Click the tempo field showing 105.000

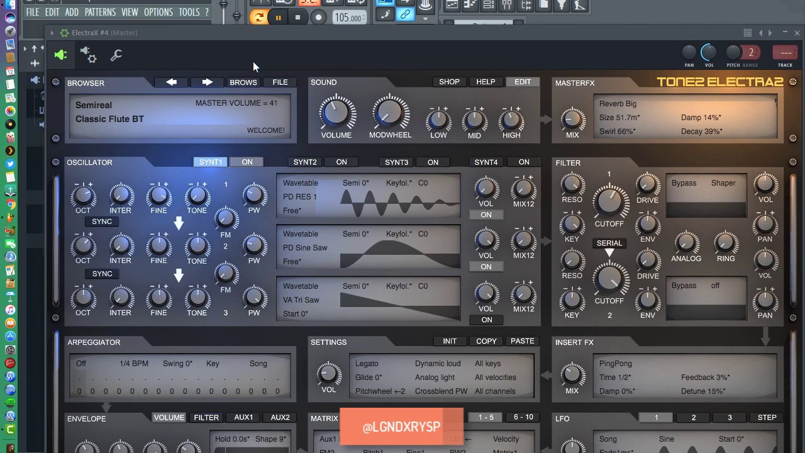click(x=348, y=18)
